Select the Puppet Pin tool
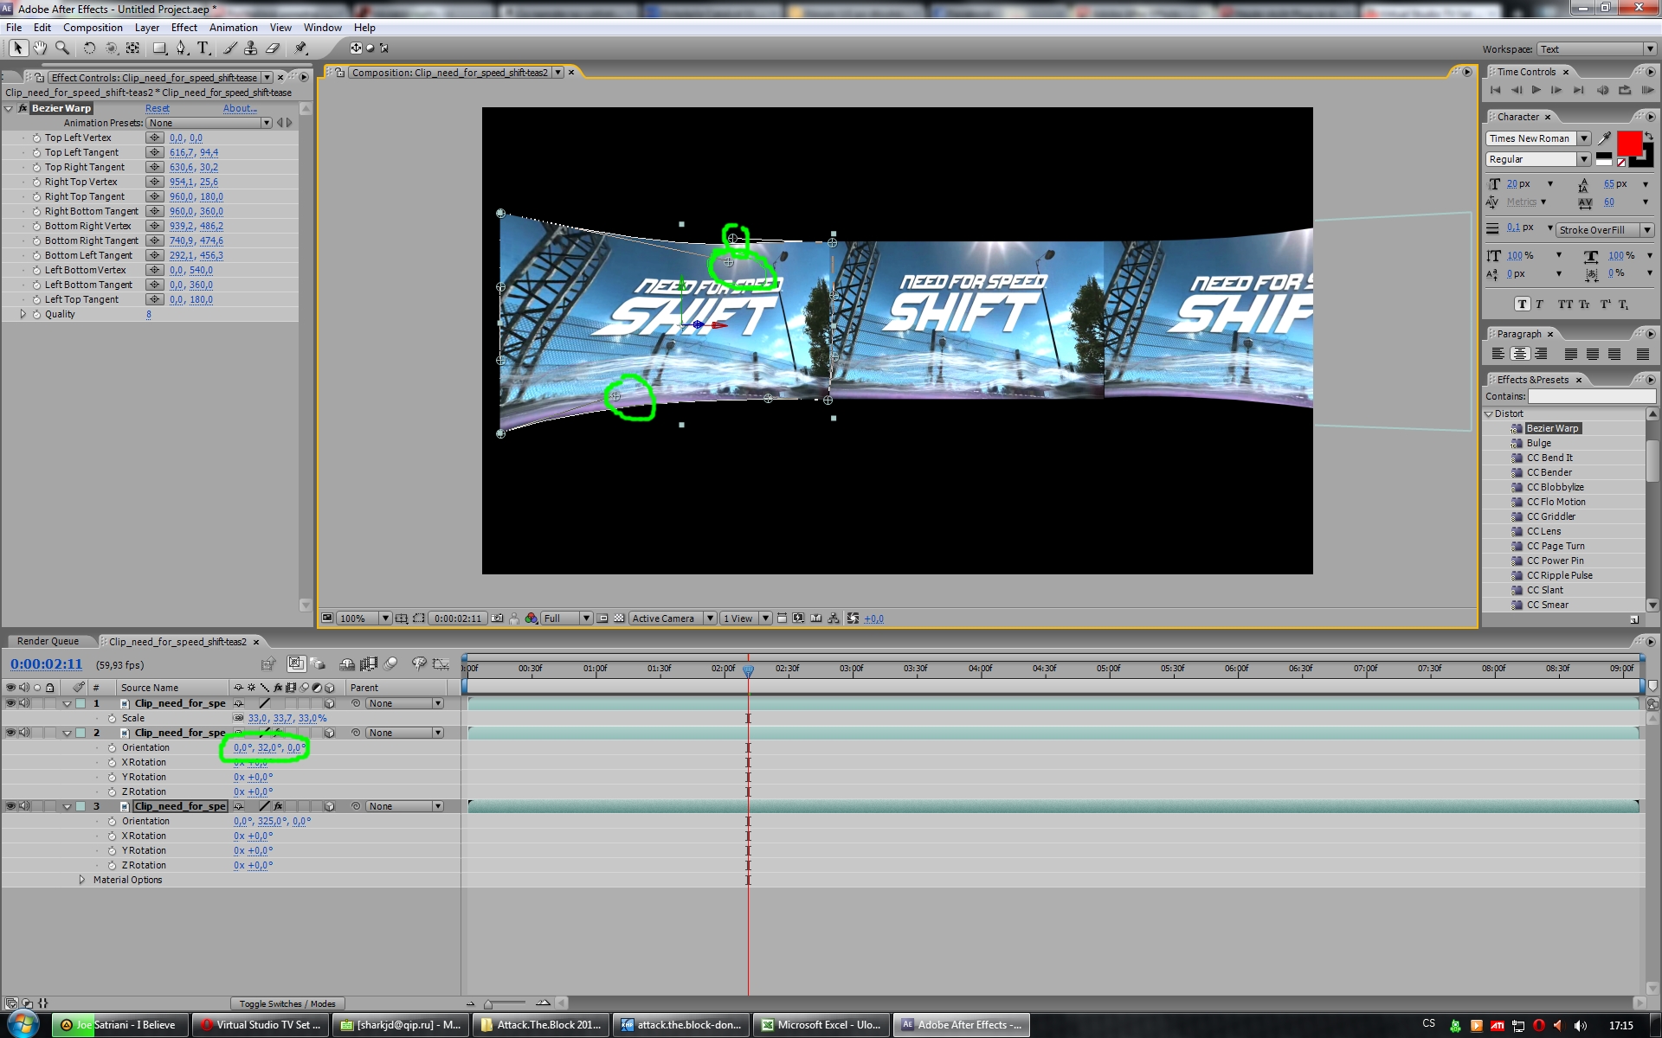This screenshot has width=1662, height=1038. 300,48
